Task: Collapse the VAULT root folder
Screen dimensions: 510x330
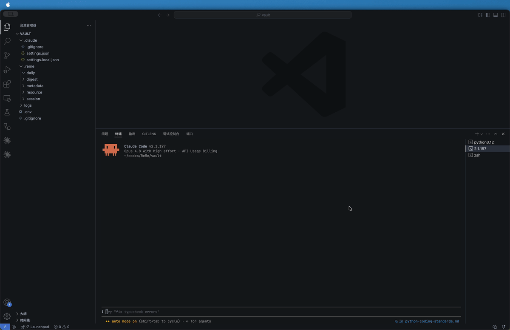Action: pyautogui.click(x=55, y=34)
